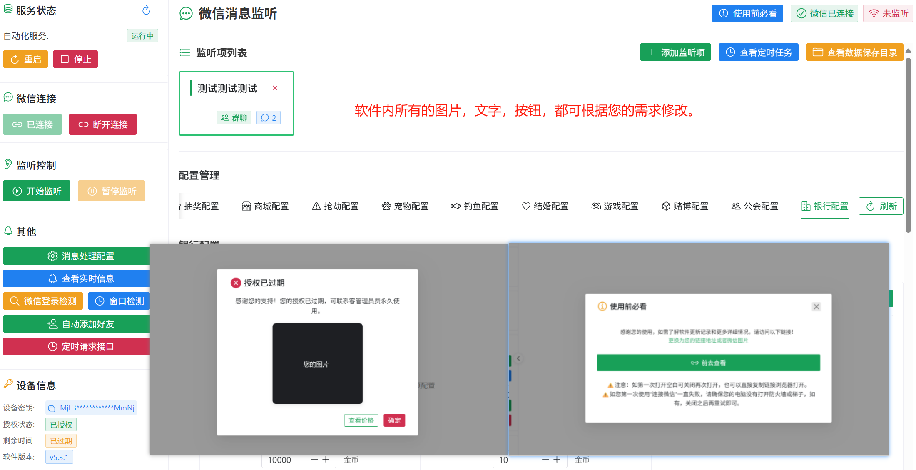The height and width of the screenshot is (470, 916).
Task: Click the 群聊 group chat badge
Action: (x=234, y=117)
